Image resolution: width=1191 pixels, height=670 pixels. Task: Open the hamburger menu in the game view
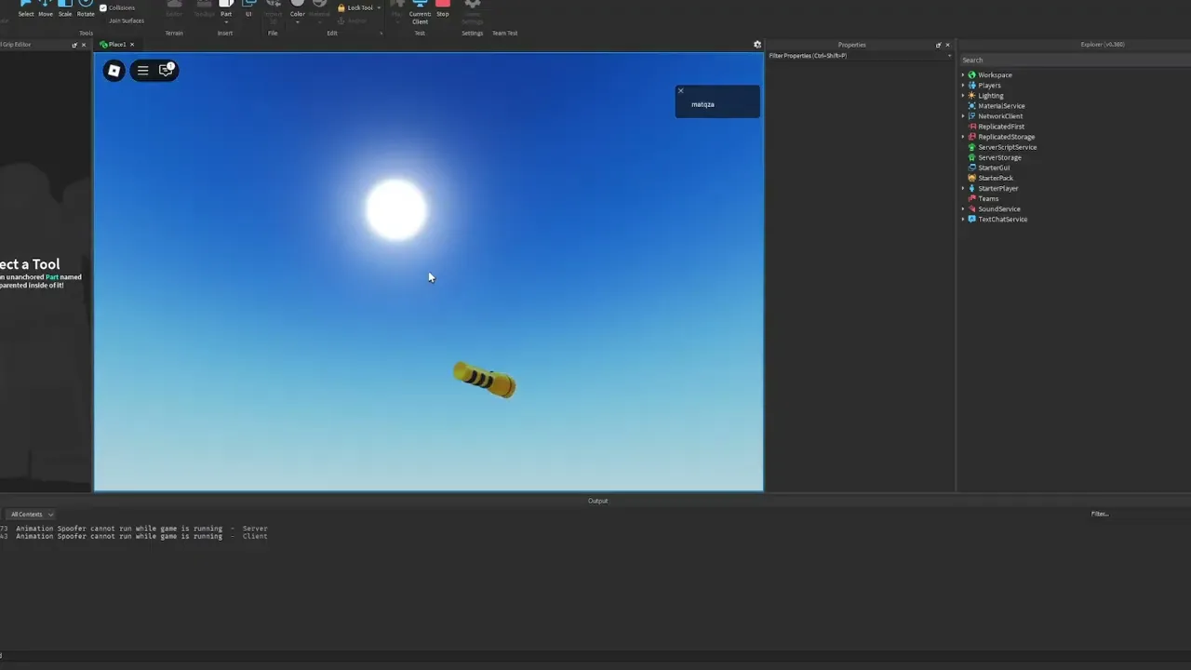click(x=142, y=70)
